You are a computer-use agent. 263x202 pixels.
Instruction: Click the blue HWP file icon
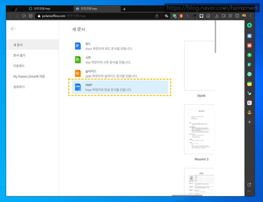click(x=78, y=87)
